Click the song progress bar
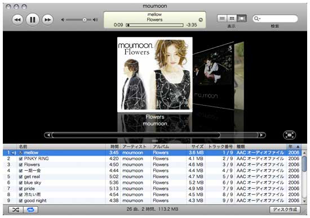Viewport: 310px width, 218px height. coord(154,25)
